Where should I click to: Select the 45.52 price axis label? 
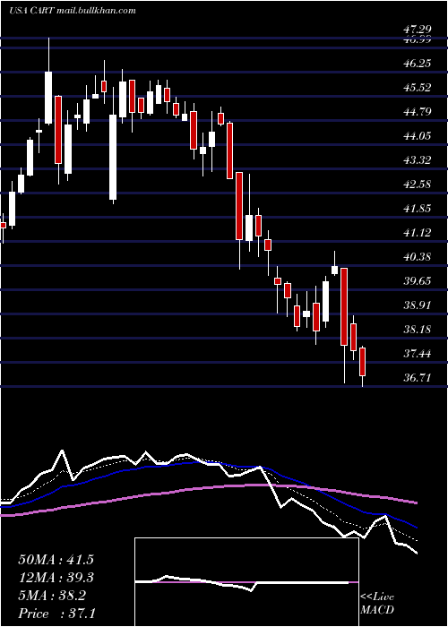417,87
